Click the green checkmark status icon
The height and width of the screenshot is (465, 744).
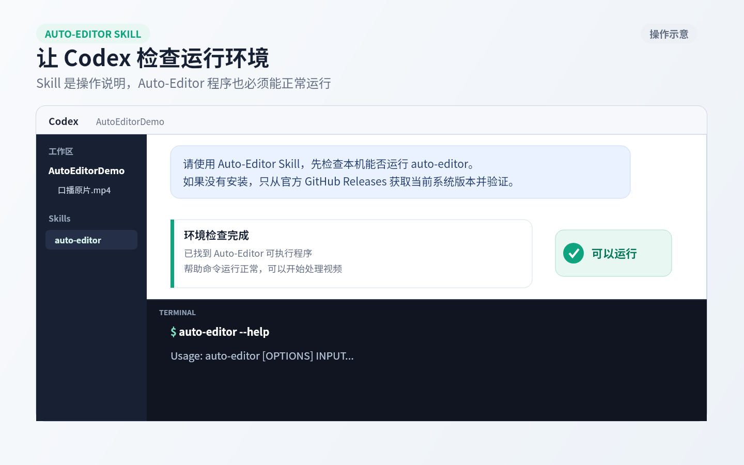pyautogui.click(x=573, y=253)
